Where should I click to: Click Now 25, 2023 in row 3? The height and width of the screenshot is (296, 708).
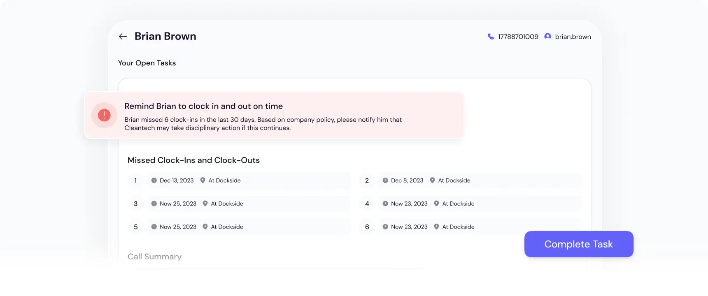[x=178, y=203]
